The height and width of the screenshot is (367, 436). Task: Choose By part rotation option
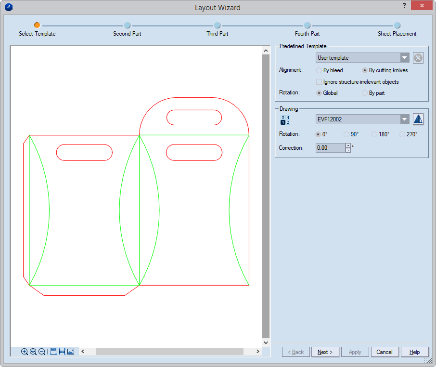click(365, 93)
